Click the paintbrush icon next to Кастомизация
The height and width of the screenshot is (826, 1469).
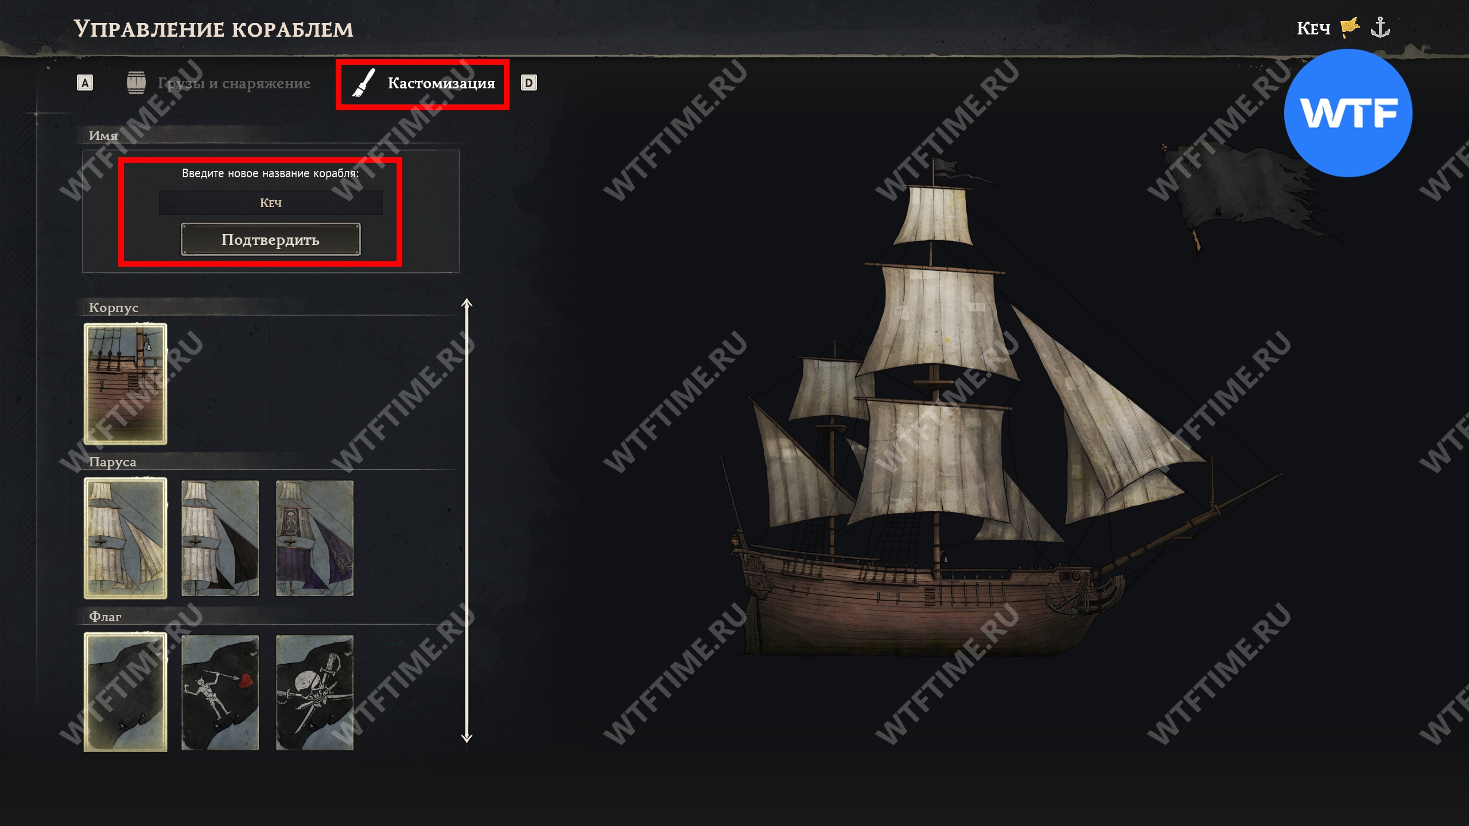pos(363,83)
